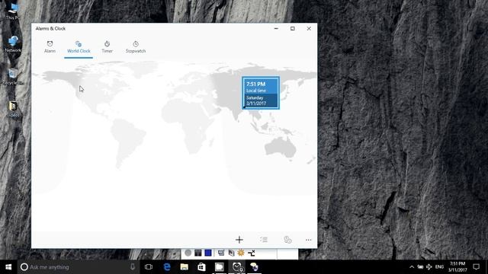Open the Action Center notifications
This screenshot has width=488, height=274.
click(476, 267)
